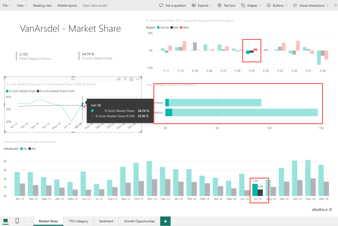Switch to mobile layout icon in bottom bar
The height and width of the screenshot is (226, 338).
17,221
